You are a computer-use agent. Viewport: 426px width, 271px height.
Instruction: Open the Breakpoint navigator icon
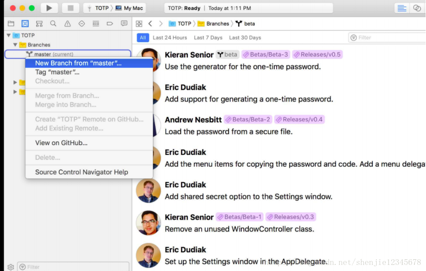click(110, 23)
